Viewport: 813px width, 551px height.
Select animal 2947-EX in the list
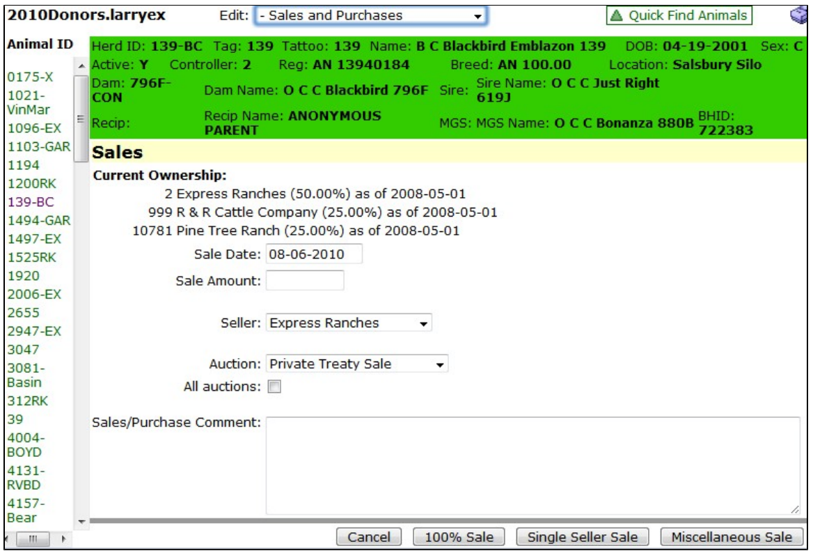[x=34, y=331]
